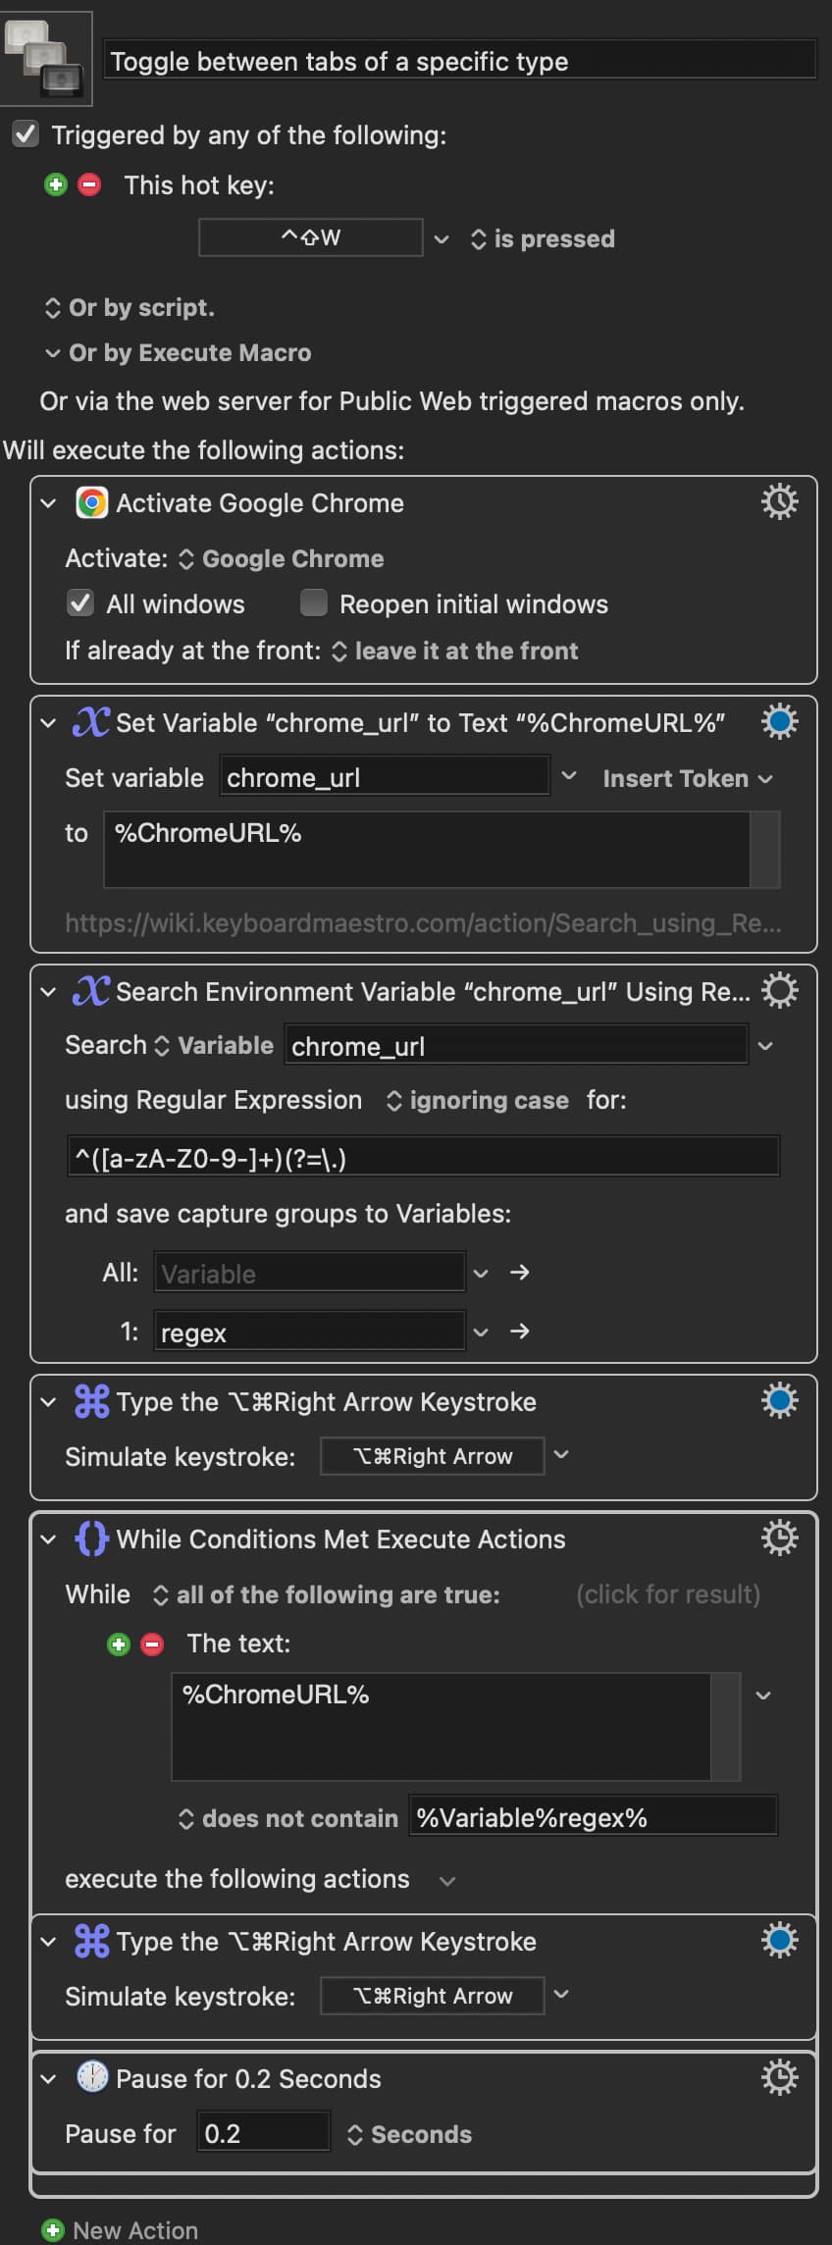Remove the hot key trigger with red minus
The width and height of the screenshot is (832, 2245).
(89, 184)
